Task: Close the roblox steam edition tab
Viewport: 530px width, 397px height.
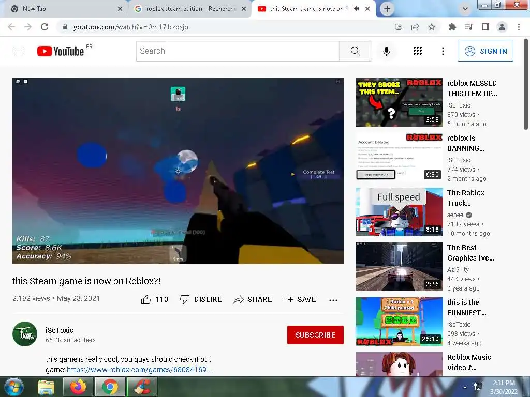Action: 244,9
